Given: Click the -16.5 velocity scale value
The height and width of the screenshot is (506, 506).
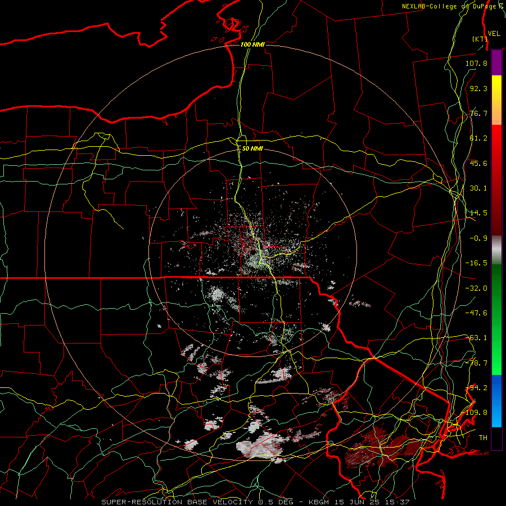Looking at the screenshot, I should (476, 263).
